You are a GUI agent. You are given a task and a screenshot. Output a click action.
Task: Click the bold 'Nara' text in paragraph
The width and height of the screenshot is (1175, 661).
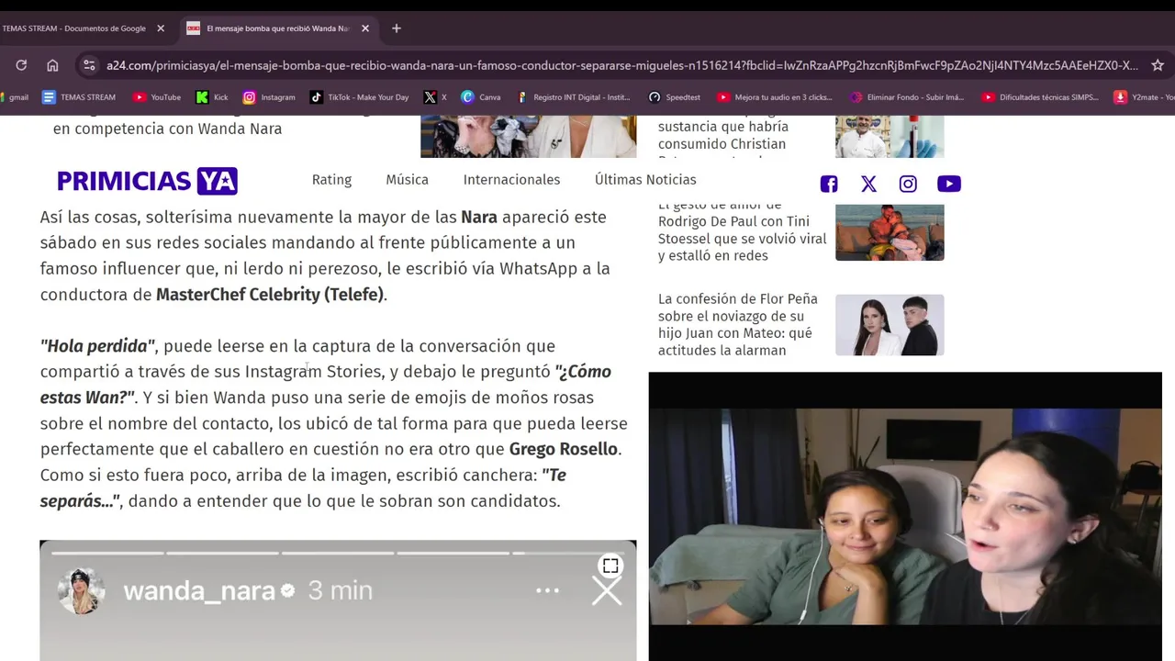pos(479,217)
